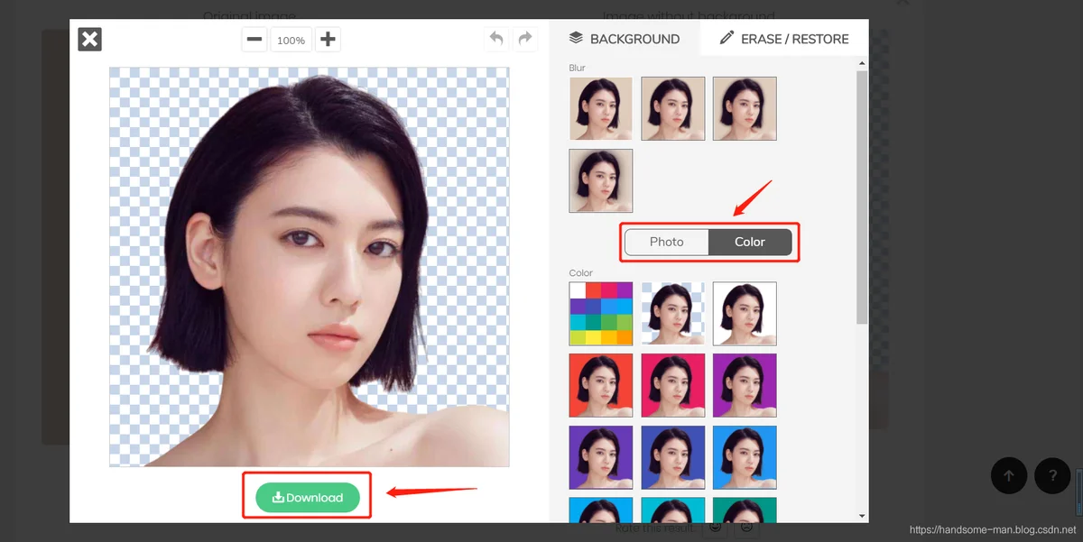Open the help question mark button
This screenshot has width=1083, height=542.
(1052, 475)
